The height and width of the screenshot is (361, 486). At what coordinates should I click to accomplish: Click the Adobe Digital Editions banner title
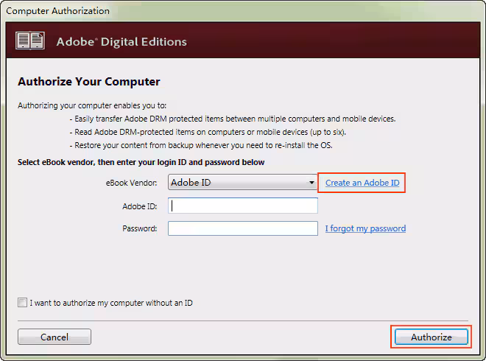click(121, 42)
